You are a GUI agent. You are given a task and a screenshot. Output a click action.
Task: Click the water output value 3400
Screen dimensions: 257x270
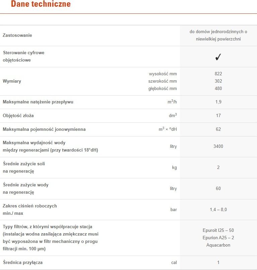coord(218,146)
